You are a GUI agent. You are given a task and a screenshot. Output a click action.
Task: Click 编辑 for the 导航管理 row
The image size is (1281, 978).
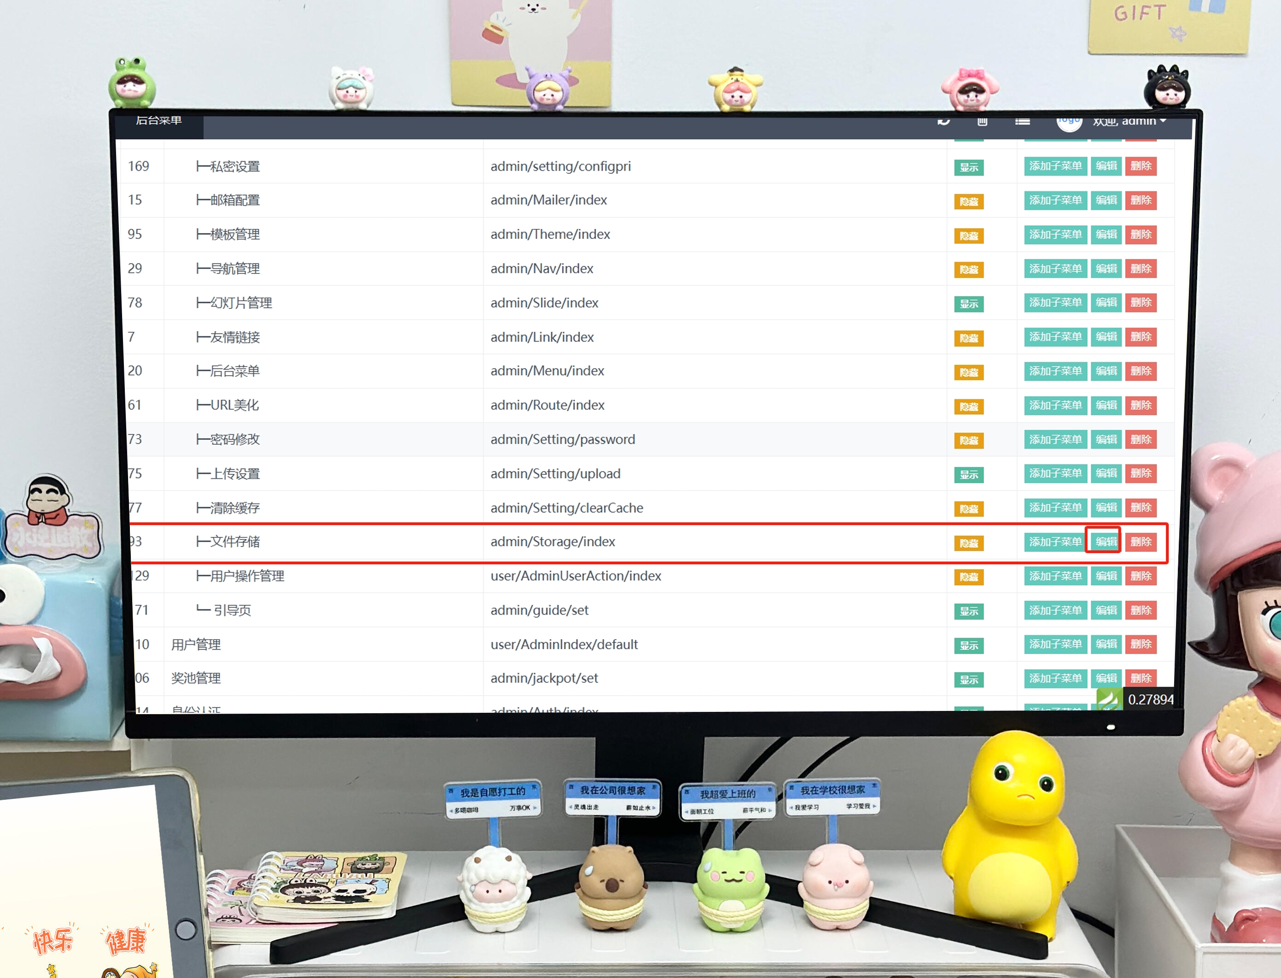click(1106, 269)
